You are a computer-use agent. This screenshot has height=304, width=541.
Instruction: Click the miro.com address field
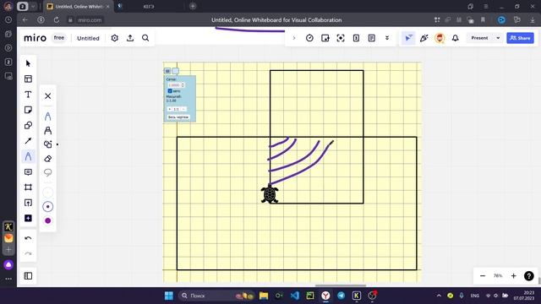90,20
